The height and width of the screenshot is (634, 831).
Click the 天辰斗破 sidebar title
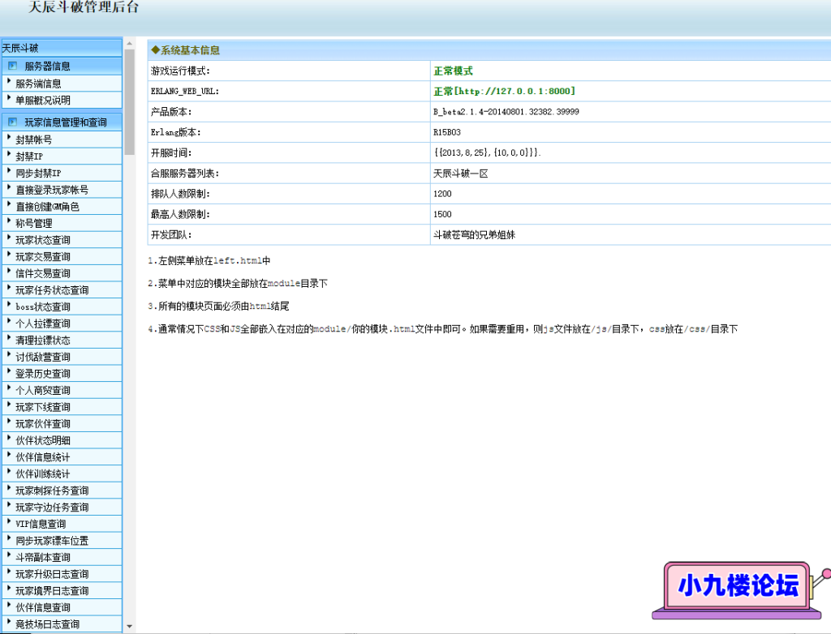point(20,48)
